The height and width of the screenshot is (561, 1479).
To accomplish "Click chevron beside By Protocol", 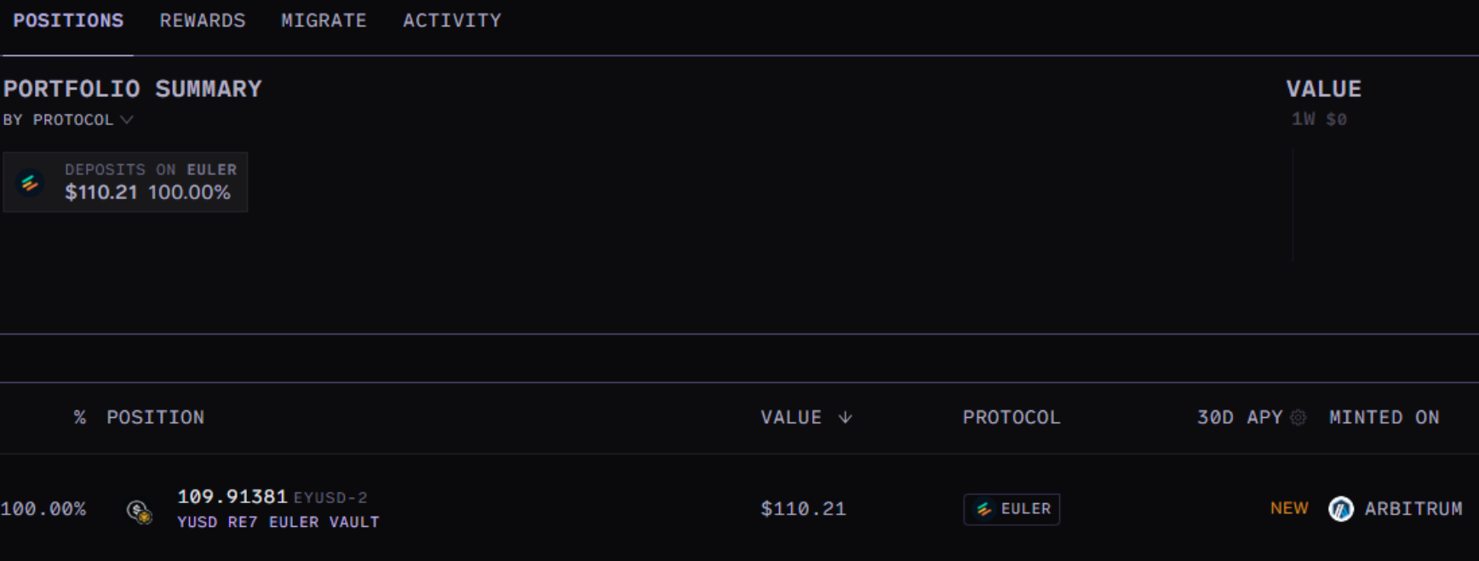I will pyautogui.click(x=127, y=120).
